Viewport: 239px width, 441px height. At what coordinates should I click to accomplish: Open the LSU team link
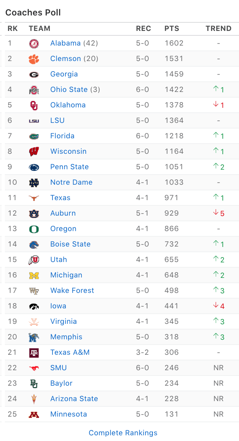tap(57, 120)
